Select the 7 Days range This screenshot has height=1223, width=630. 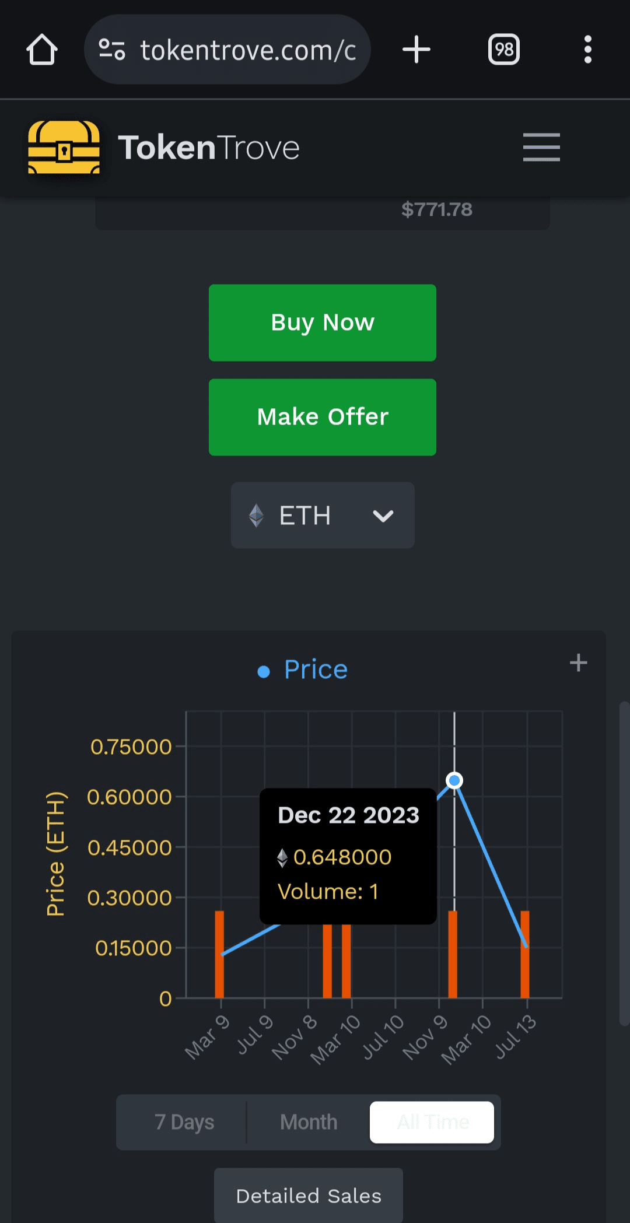point(184,1122)
